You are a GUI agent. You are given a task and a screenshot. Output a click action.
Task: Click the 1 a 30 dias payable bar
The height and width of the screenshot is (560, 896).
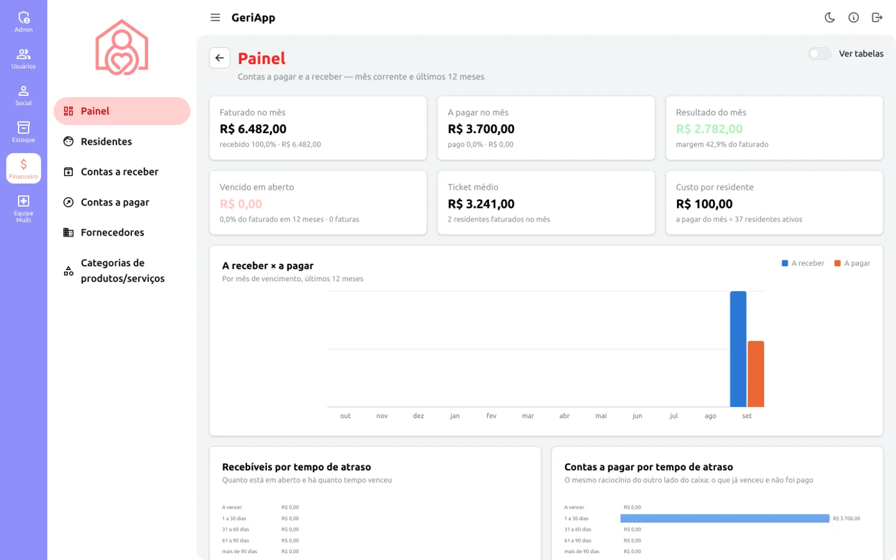point(724,518)
